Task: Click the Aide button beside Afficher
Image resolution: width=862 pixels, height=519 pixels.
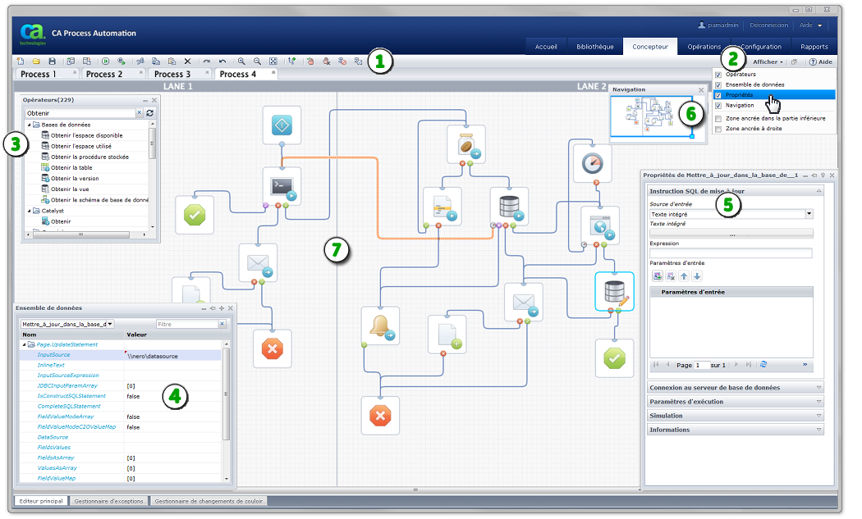Action: click(821, 62)
